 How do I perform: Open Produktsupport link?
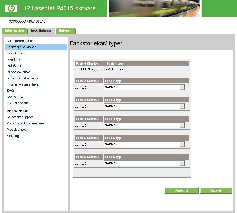(18, 130)
